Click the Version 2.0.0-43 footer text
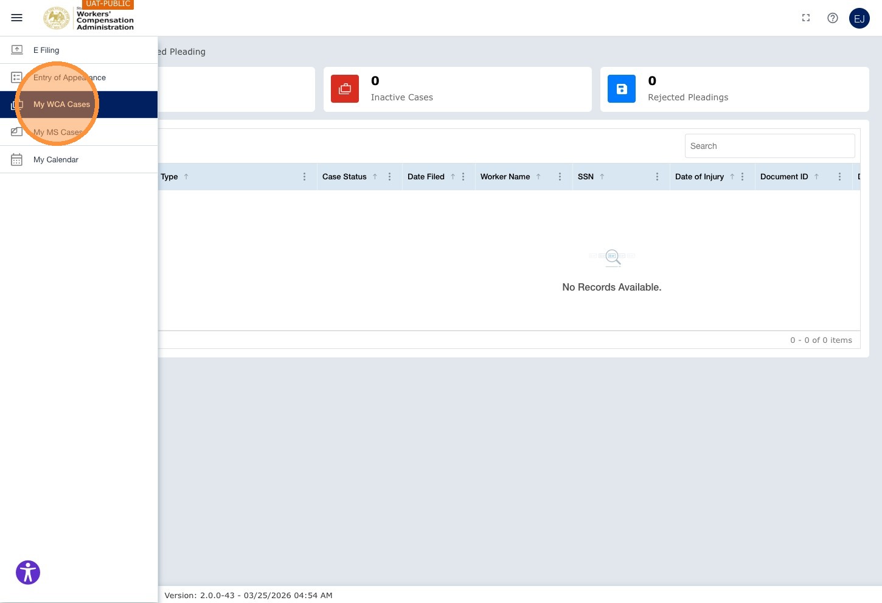 coord(248,595)
